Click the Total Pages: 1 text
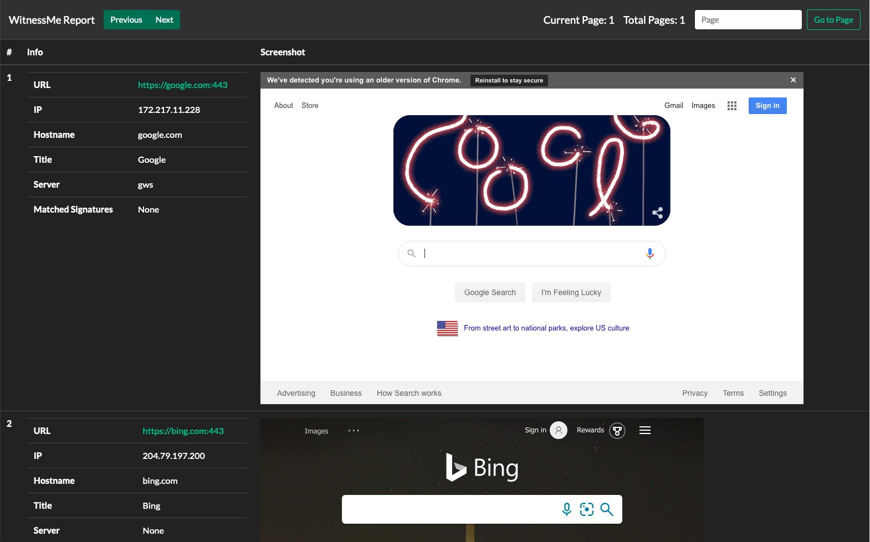This screenshot has width=870, height=542. coord(654,20)
